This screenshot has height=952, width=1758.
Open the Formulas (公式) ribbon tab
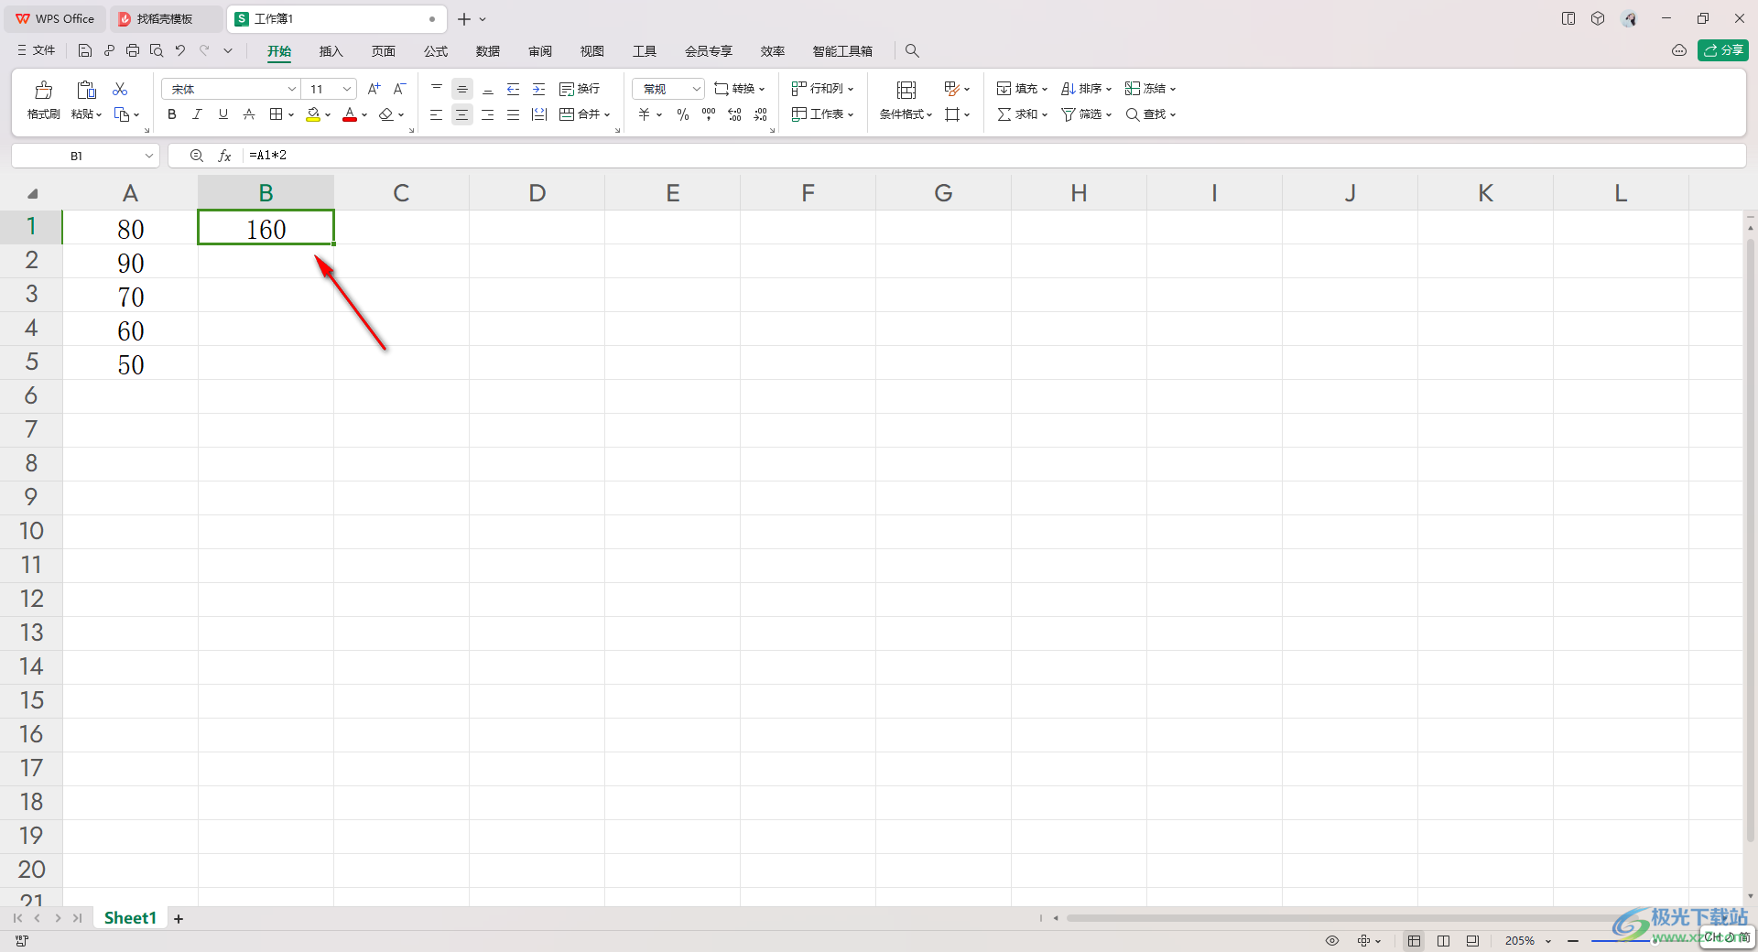click(436, 51)
